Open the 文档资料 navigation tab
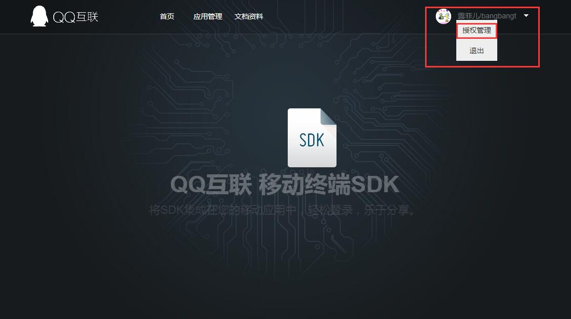 tap(249, 16)
